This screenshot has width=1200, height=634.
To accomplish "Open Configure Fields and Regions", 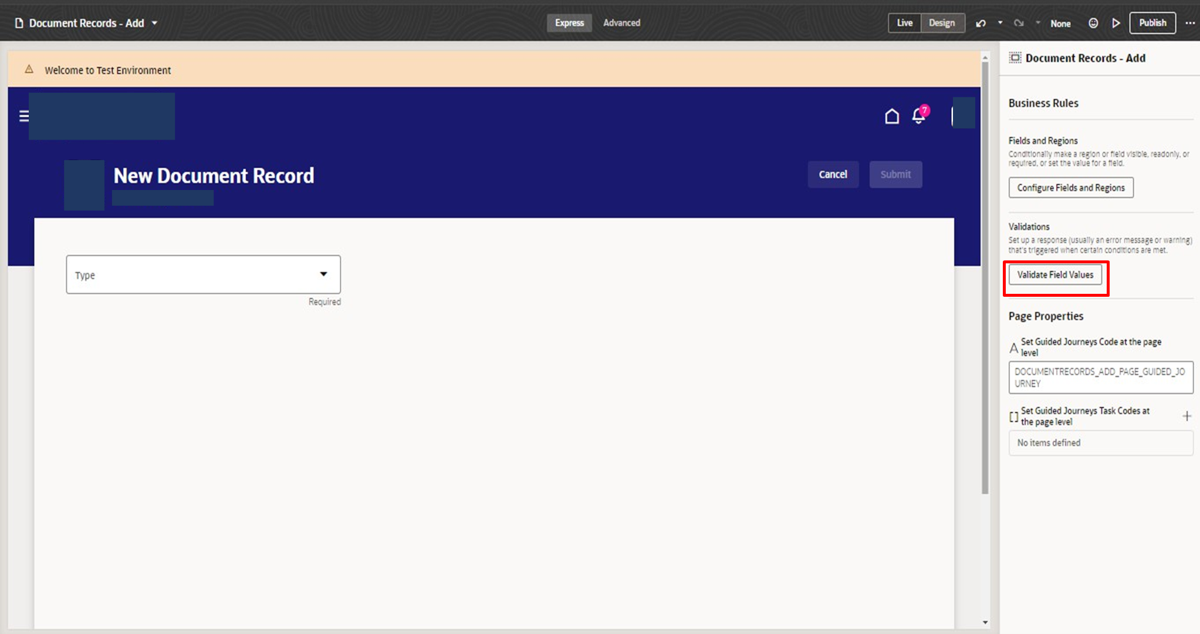I will coord(1070,187).
